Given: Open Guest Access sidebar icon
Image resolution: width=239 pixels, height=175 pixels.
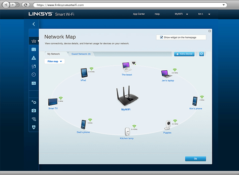Looking at the screenshot, I should click(34, 49).
